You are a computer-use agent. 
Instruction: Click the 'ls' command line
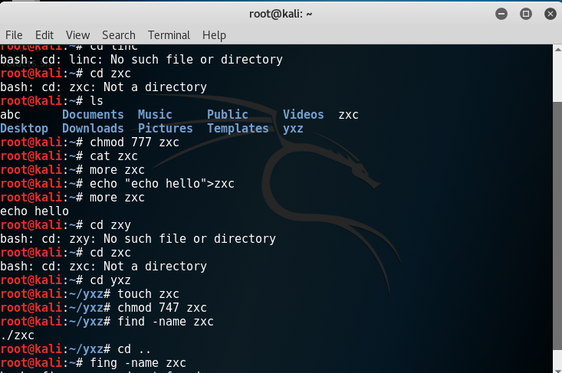click(x=51, y=101)
